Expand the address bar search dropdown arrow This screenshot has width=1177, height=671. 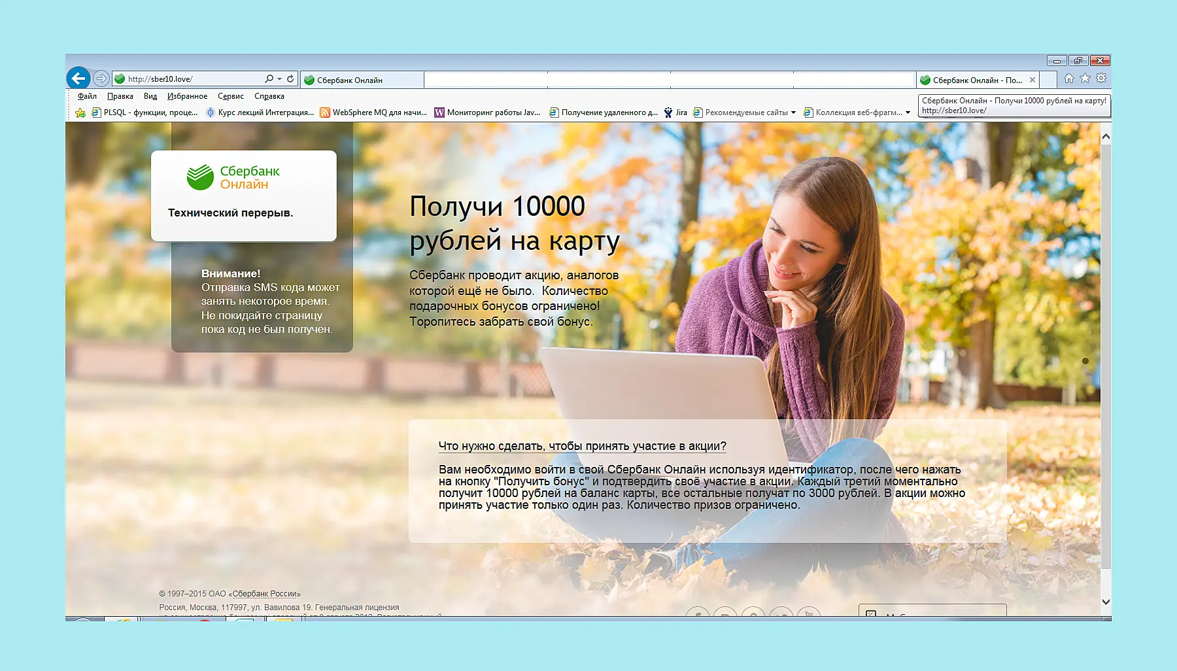[279, 78]
